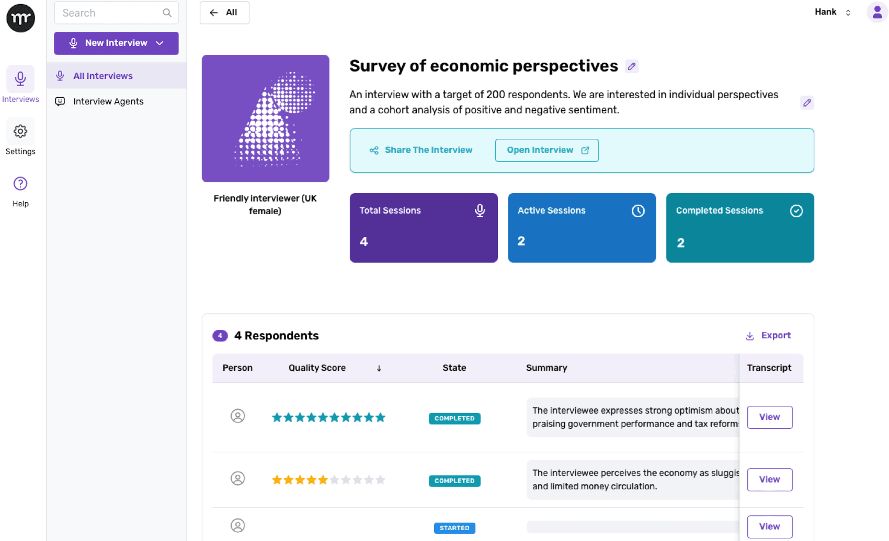889x541 pixels.
Task: Click the app logo in top-left corner
Action: click(20, 18)
